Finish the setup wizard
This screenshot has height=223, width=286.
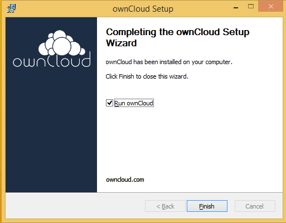point(207,206)
